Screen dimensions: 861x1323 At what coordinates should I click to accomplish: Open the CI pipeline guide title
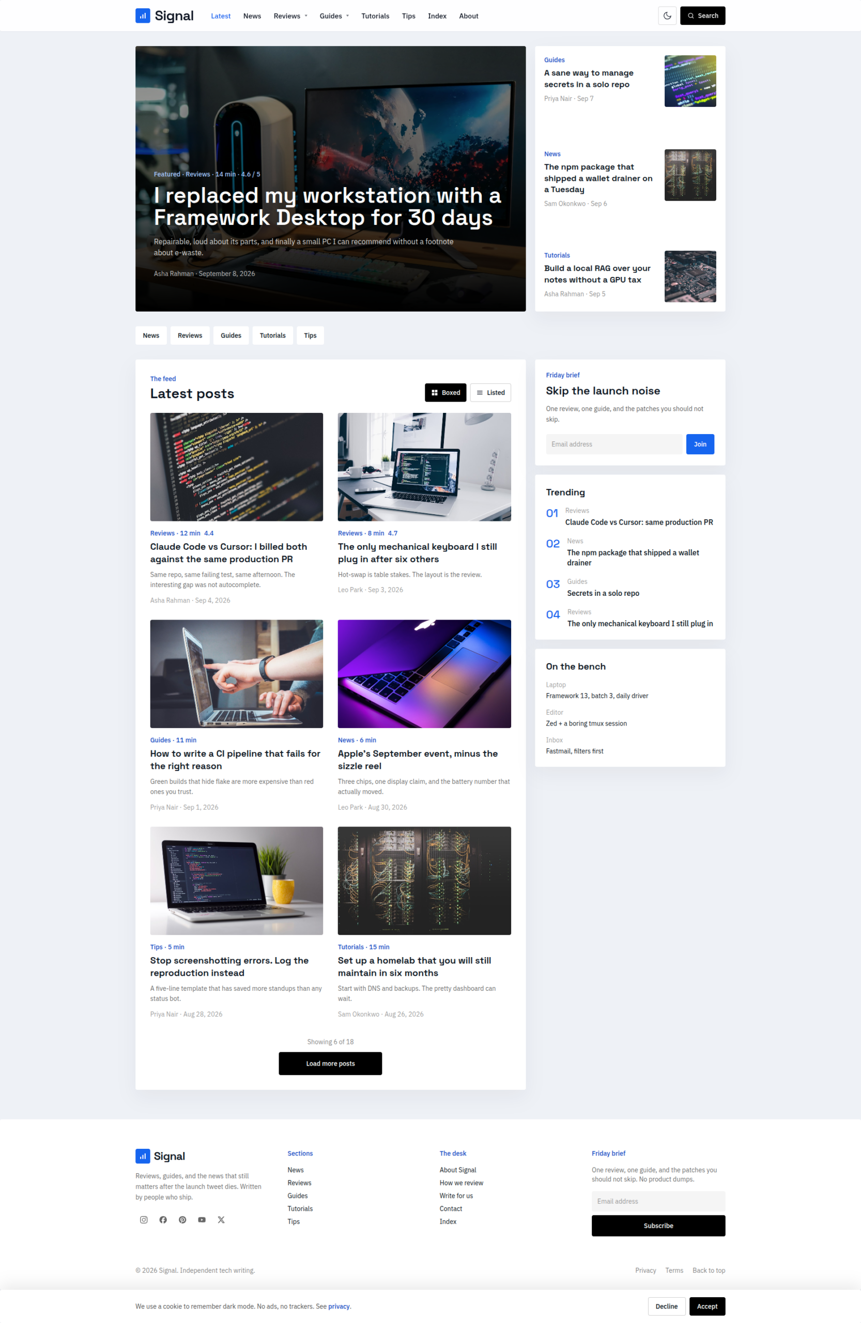pyautogui.click(x=235, y=760)
